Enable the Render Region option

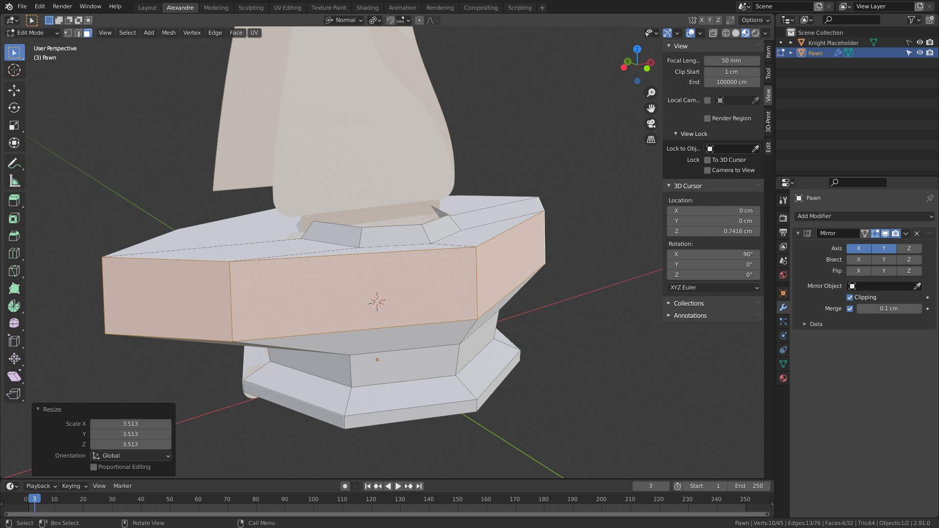707,118
